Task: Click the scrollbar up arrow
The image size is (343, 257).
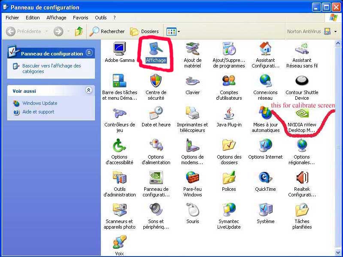Action: point(338,43)
